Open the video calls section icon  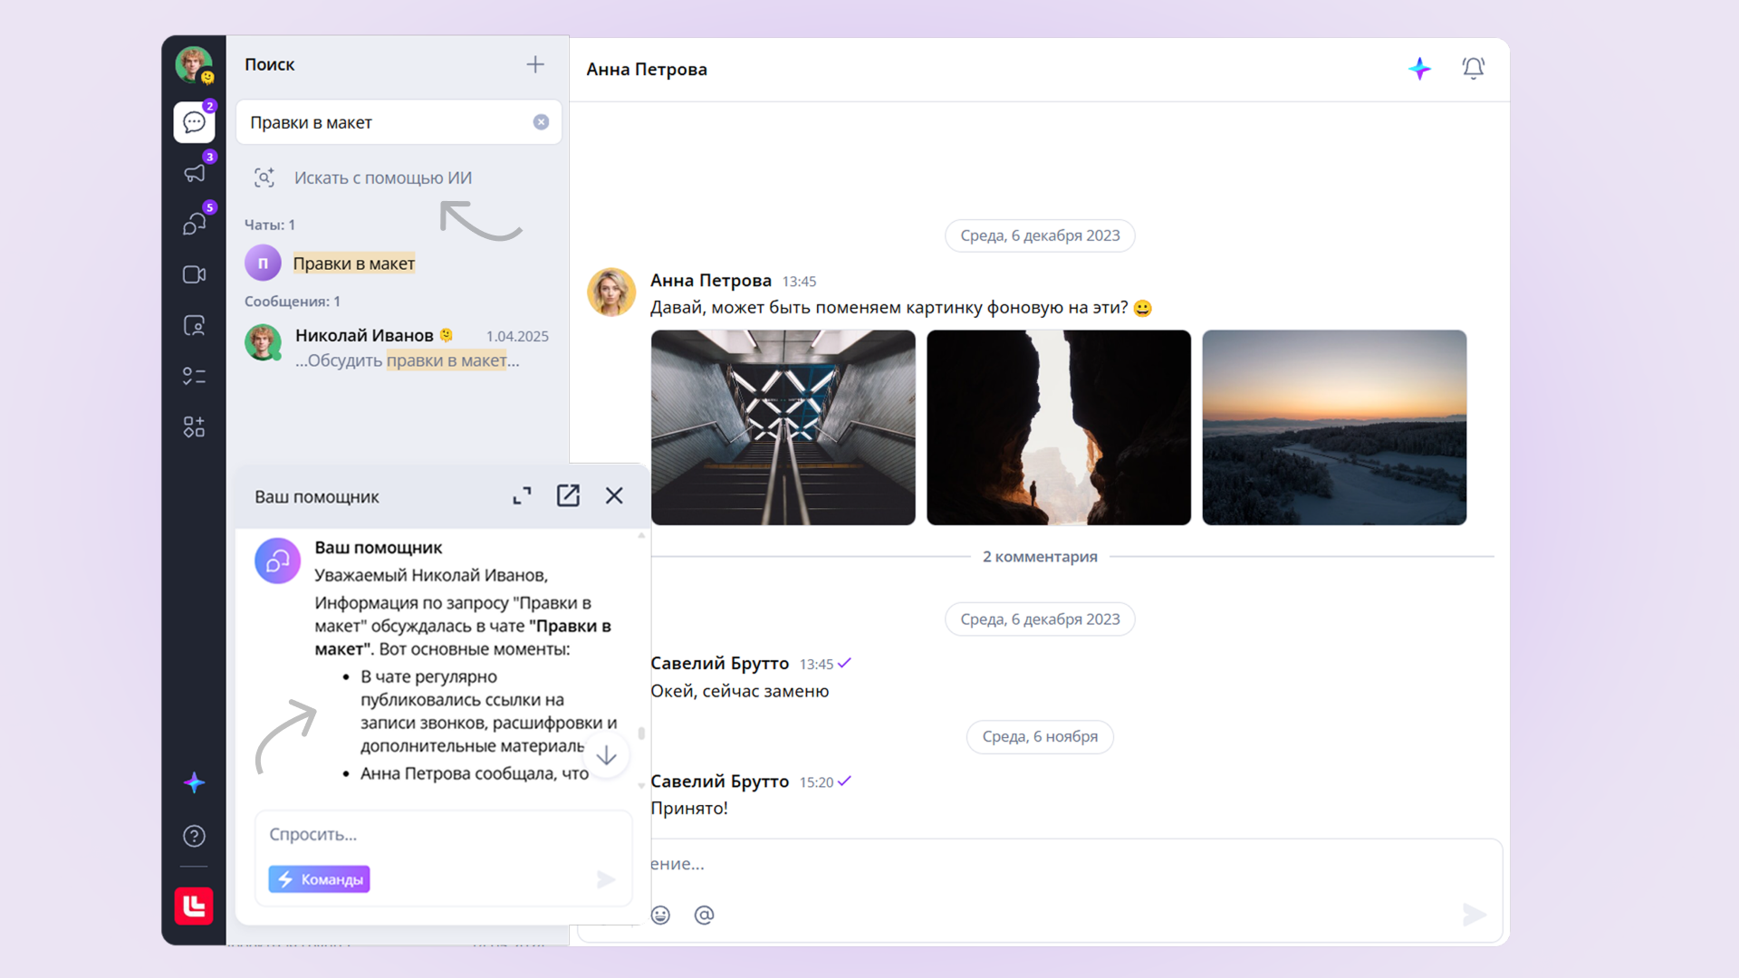point(194,274)
